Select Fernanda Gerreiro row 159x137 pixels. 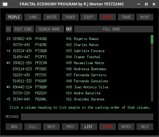pyautogui.click(x=90, y=75)
